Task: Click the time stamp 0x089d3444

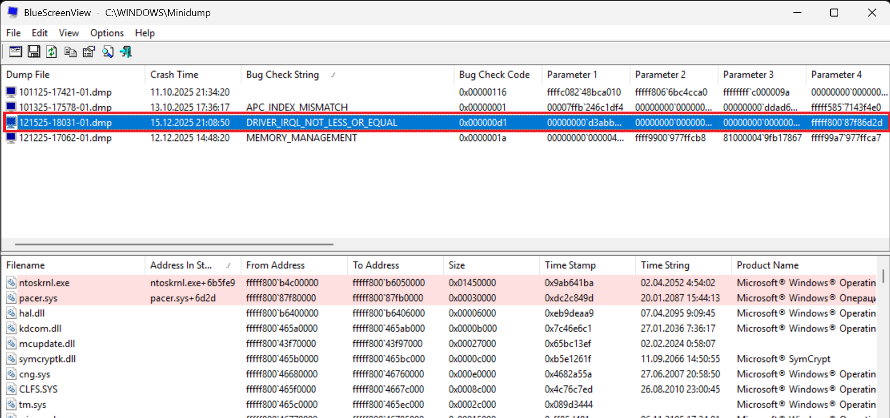Action: [x=569, y=404]
